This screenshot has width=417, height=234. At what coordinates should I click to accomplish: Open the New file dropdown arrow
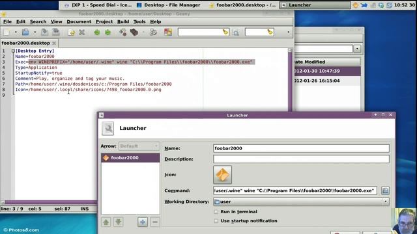[16, 32]
